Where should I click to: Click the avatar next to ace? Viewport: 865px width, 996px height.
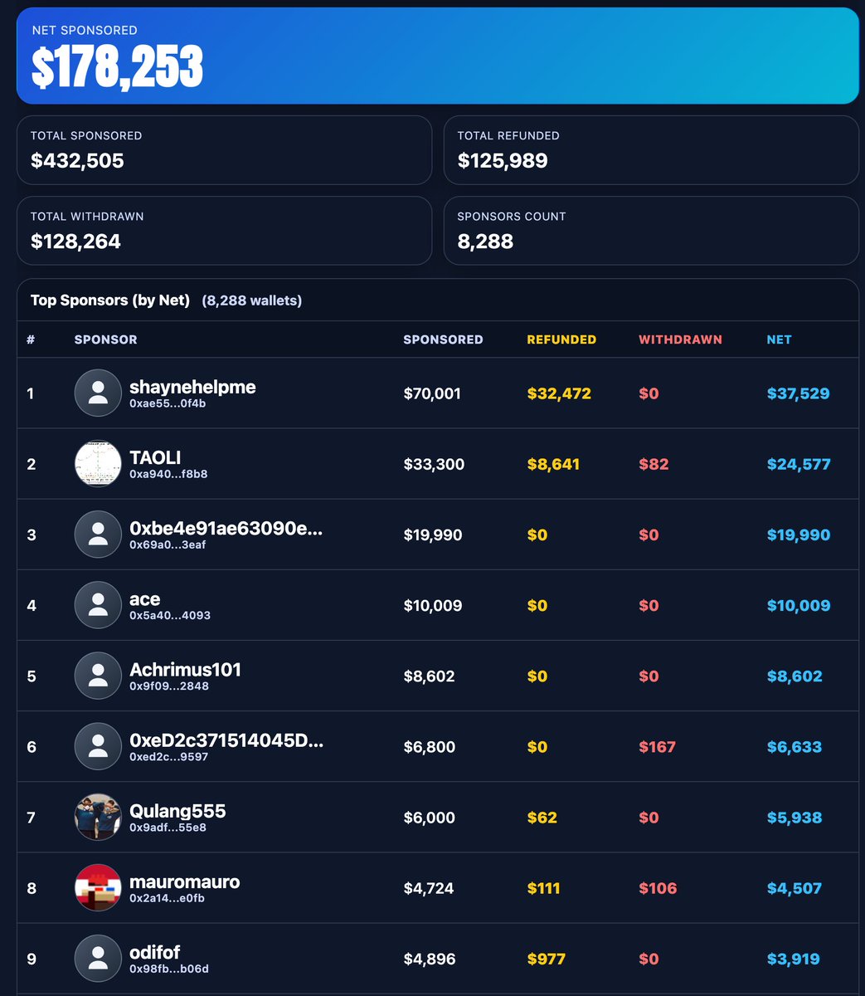[x=98, y=605]
